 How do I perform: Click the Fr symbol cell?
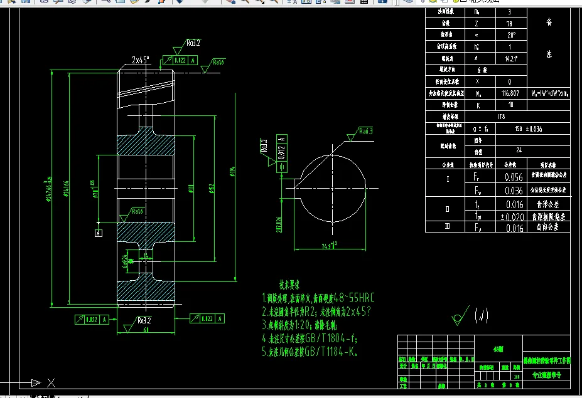[480, 177]
